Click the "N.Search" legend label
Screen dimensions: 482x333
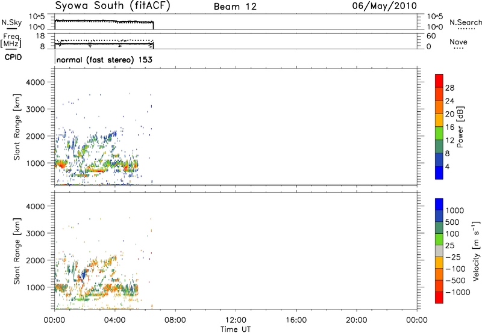[x=465, y=22]
